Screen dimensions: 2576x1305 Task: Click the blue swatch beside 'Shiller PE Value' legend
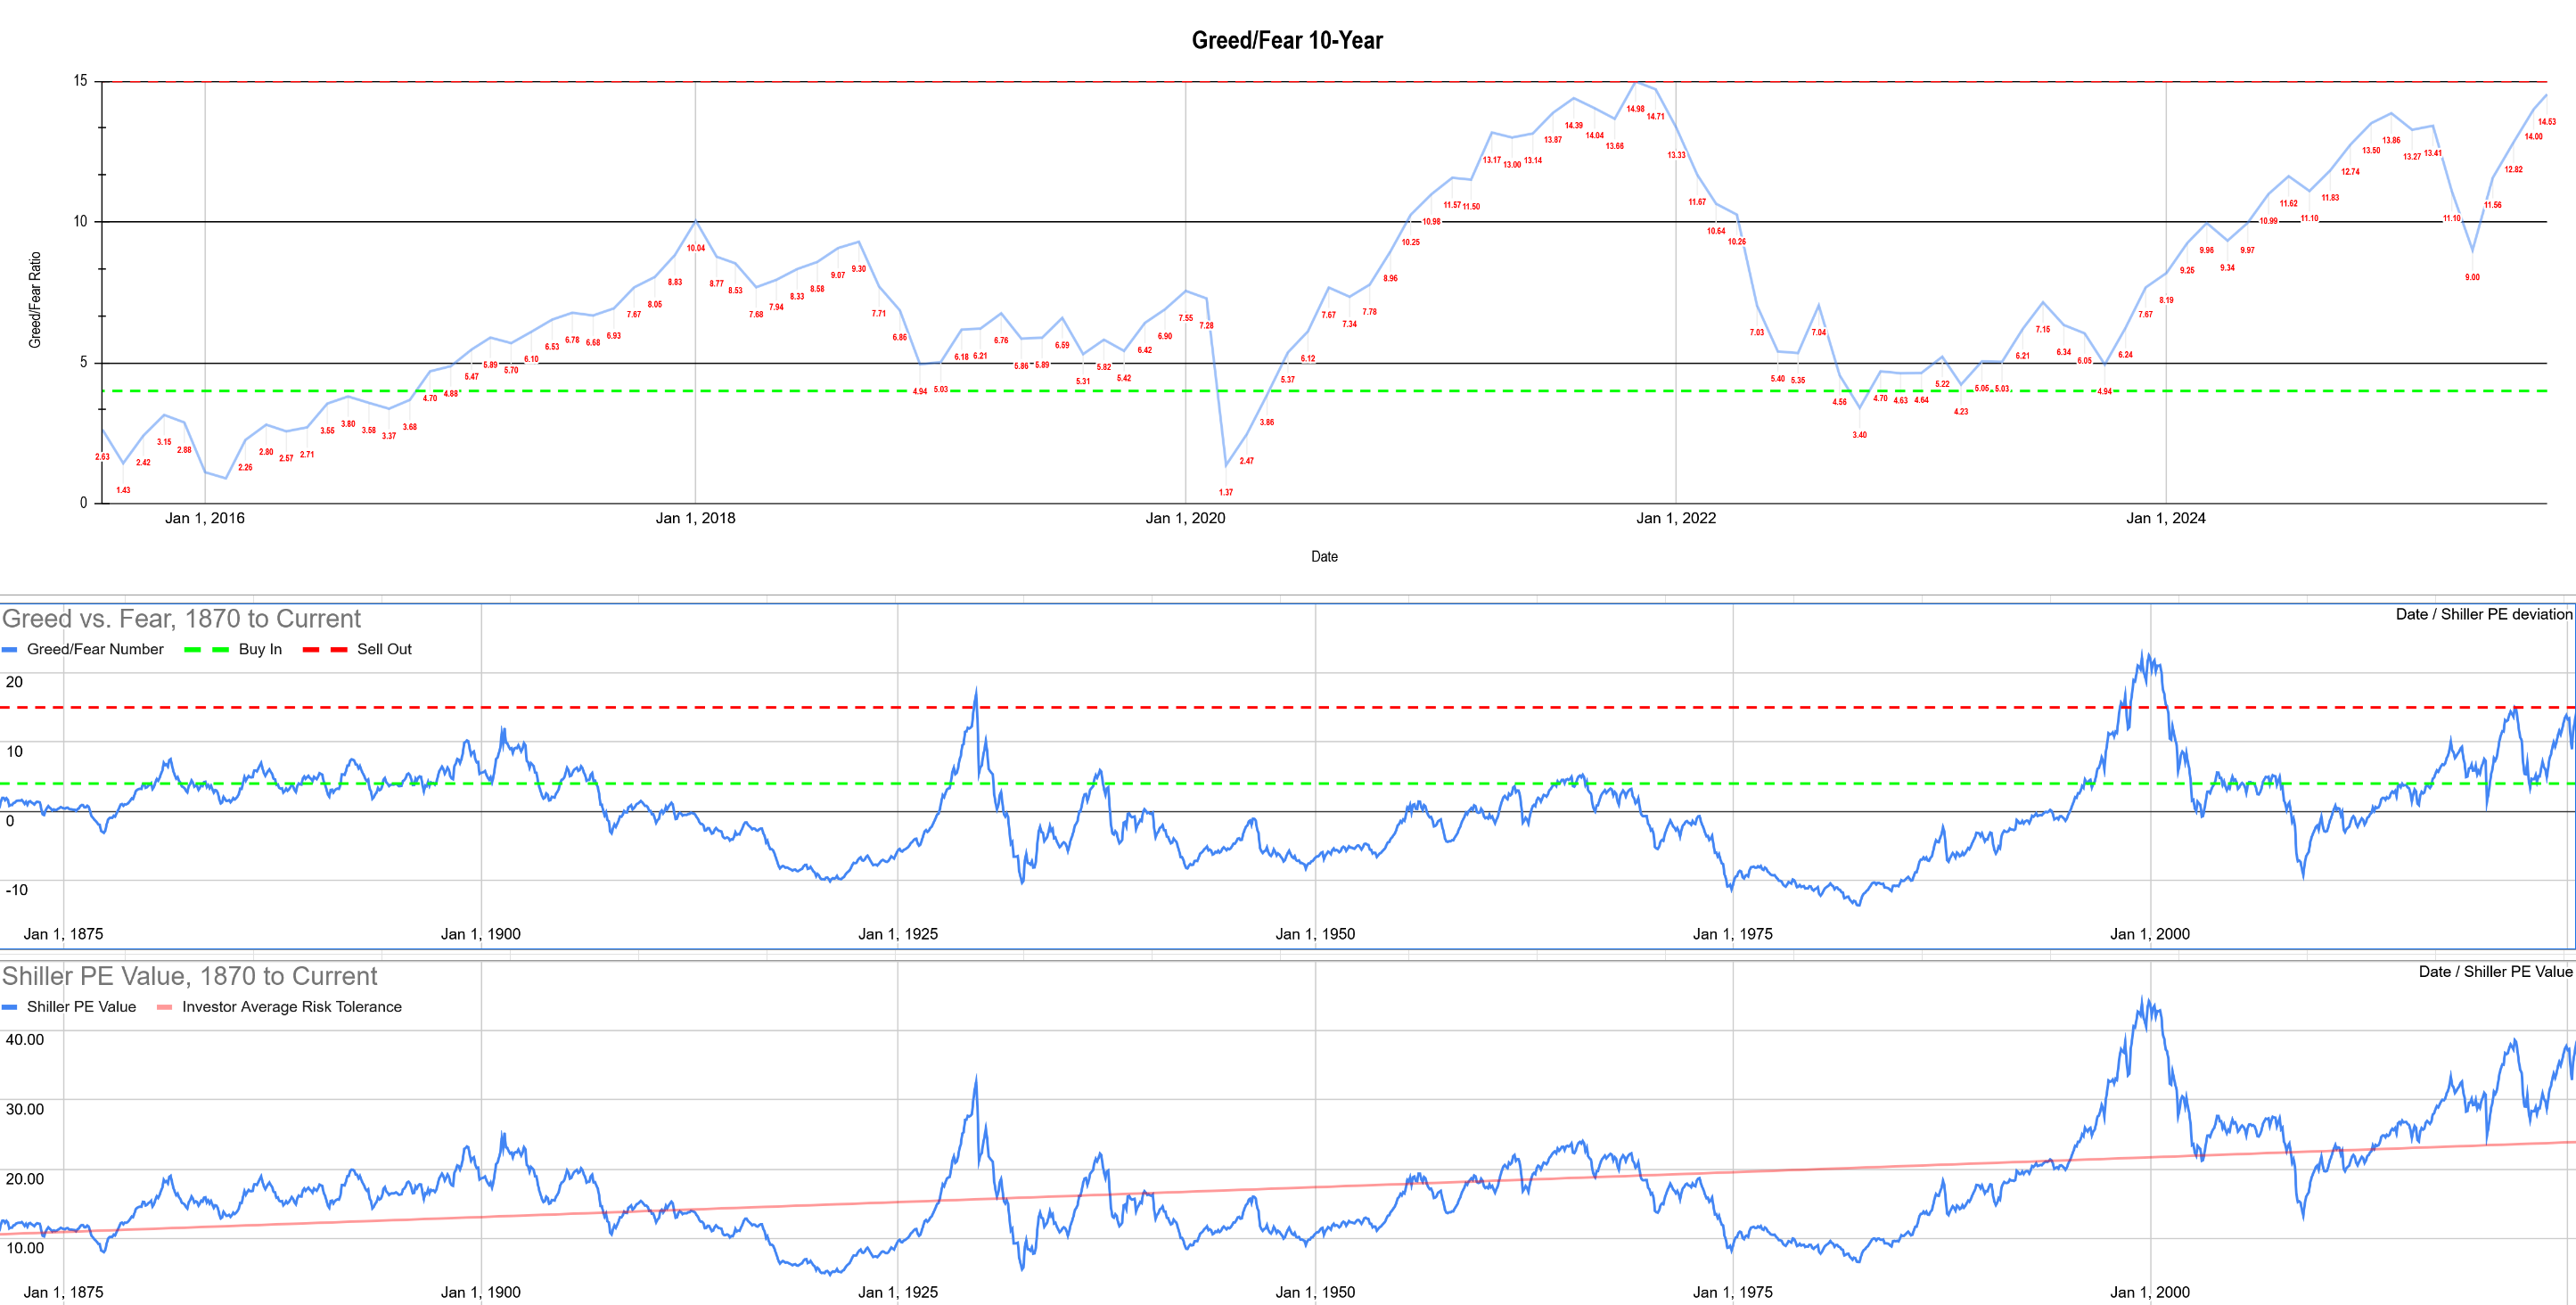coord(10,1008)
